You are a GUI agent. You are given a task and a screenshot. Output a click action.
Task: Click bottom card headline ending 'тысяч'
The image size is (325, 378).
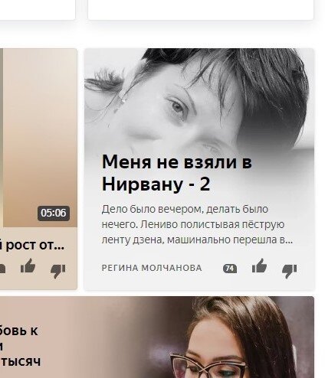[x=21, y=362]
